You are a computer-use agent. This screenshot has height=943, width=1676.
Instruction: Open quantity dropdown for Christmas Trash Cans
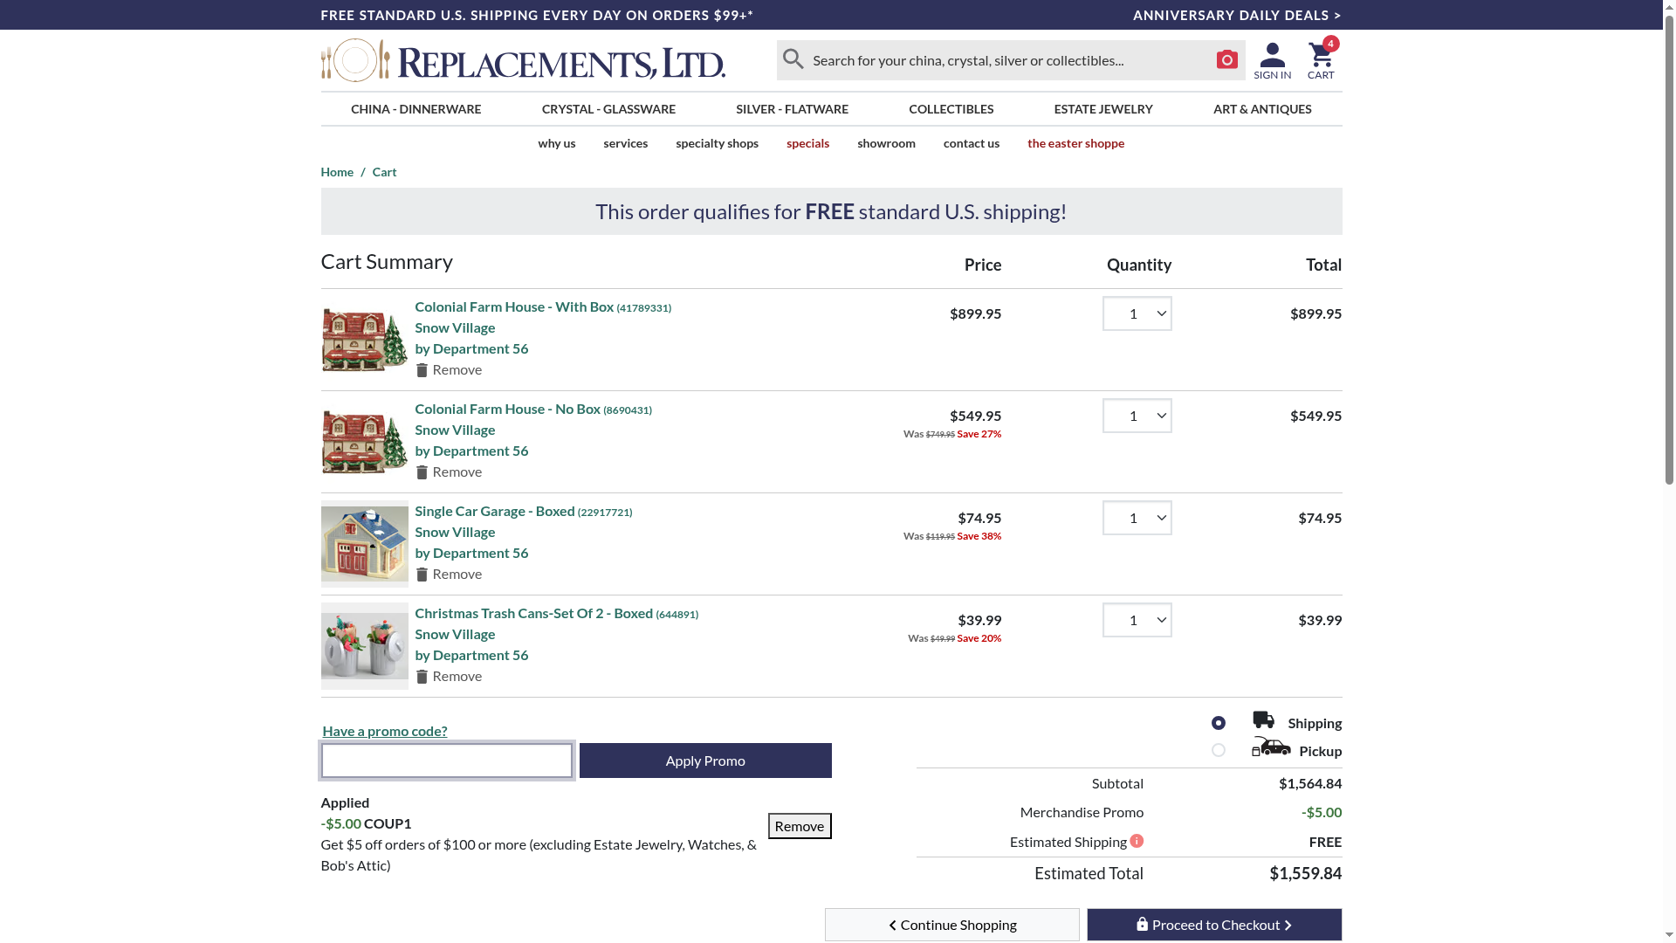coord(1137,620)
